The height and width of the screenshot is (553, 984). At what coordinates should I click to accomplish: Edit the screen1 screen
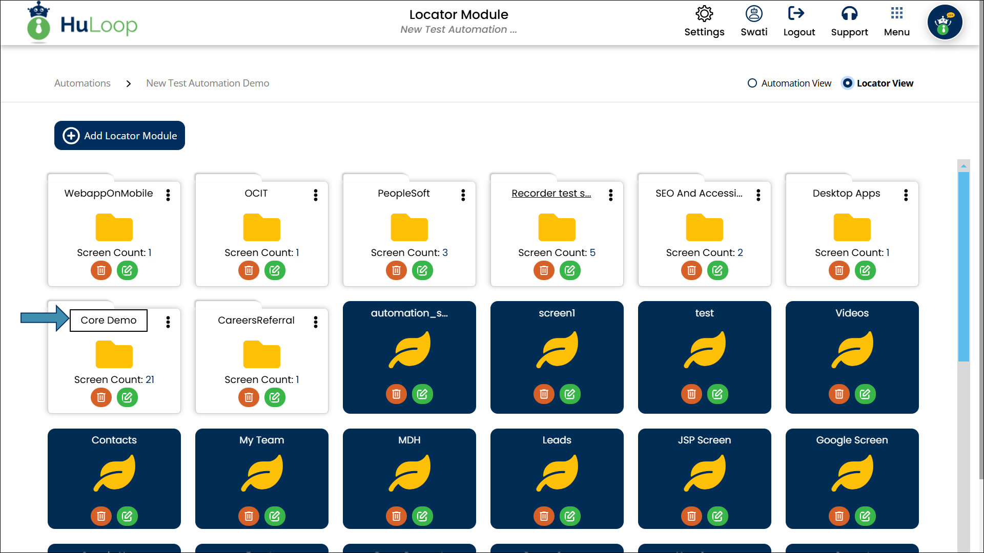570,394
